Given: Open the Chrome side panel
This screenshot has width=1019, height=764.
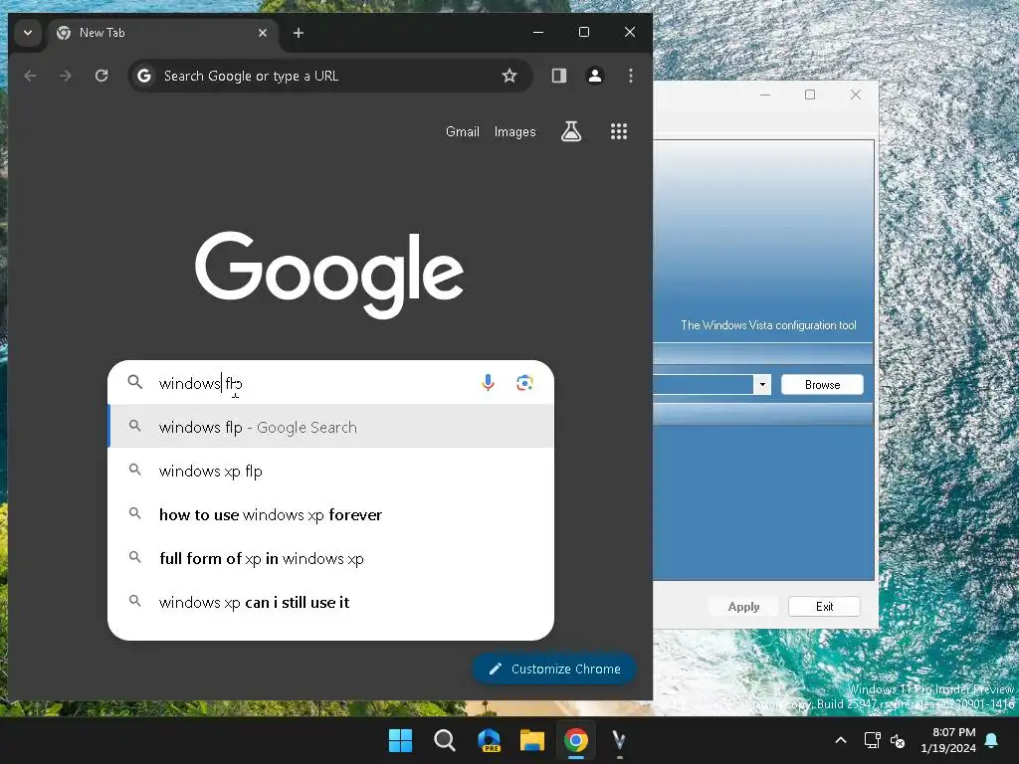Looking at the screenshot, I should pos(559,76).
